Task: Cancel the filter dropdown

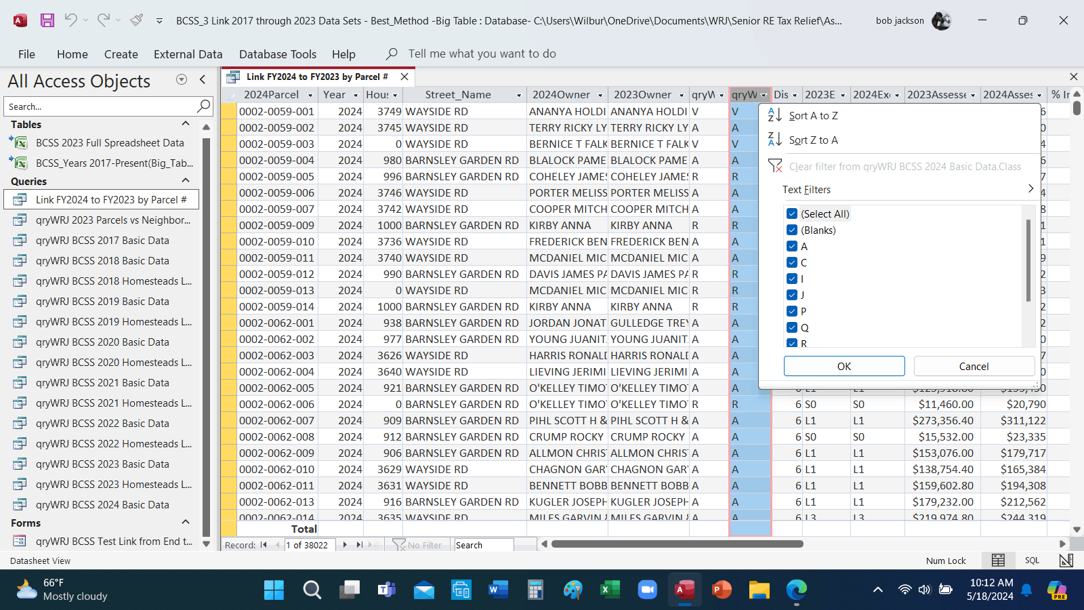Action: 974,366
